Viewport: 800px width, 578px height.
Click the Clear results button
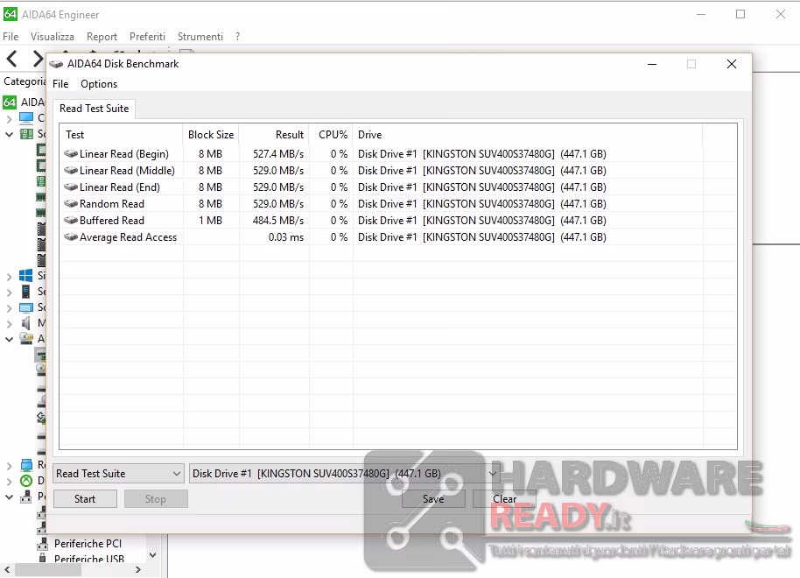coord(504,499)
